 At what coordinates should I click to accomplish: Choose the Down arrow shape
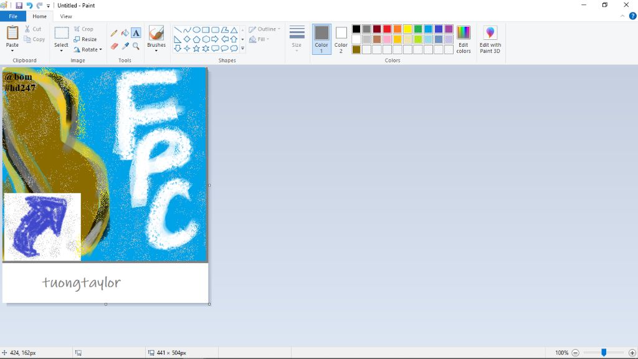178,49
